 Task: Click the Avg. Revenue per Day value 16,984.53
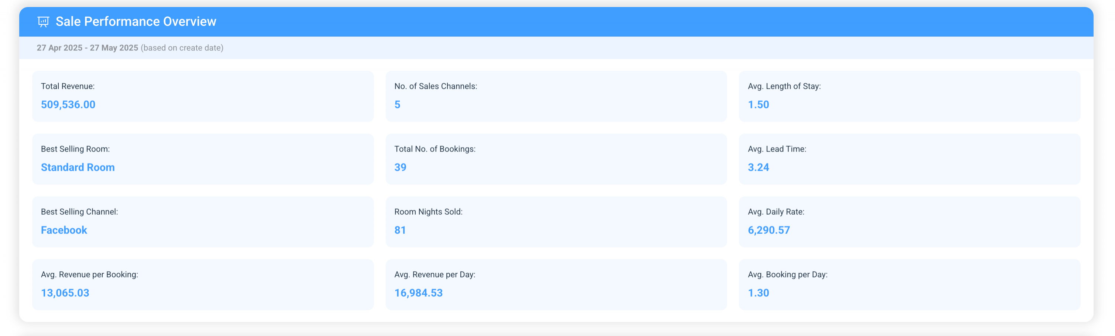tap(418, 293)
